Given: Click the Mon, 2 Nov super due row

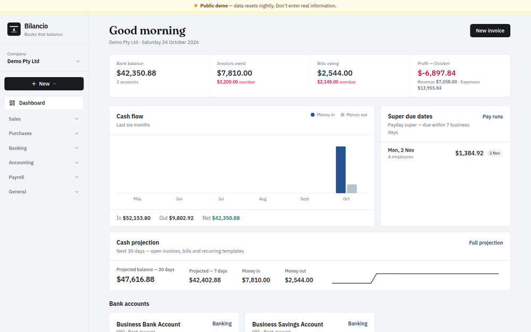Looking at the screenshot, I should click(x=445, y=153).
